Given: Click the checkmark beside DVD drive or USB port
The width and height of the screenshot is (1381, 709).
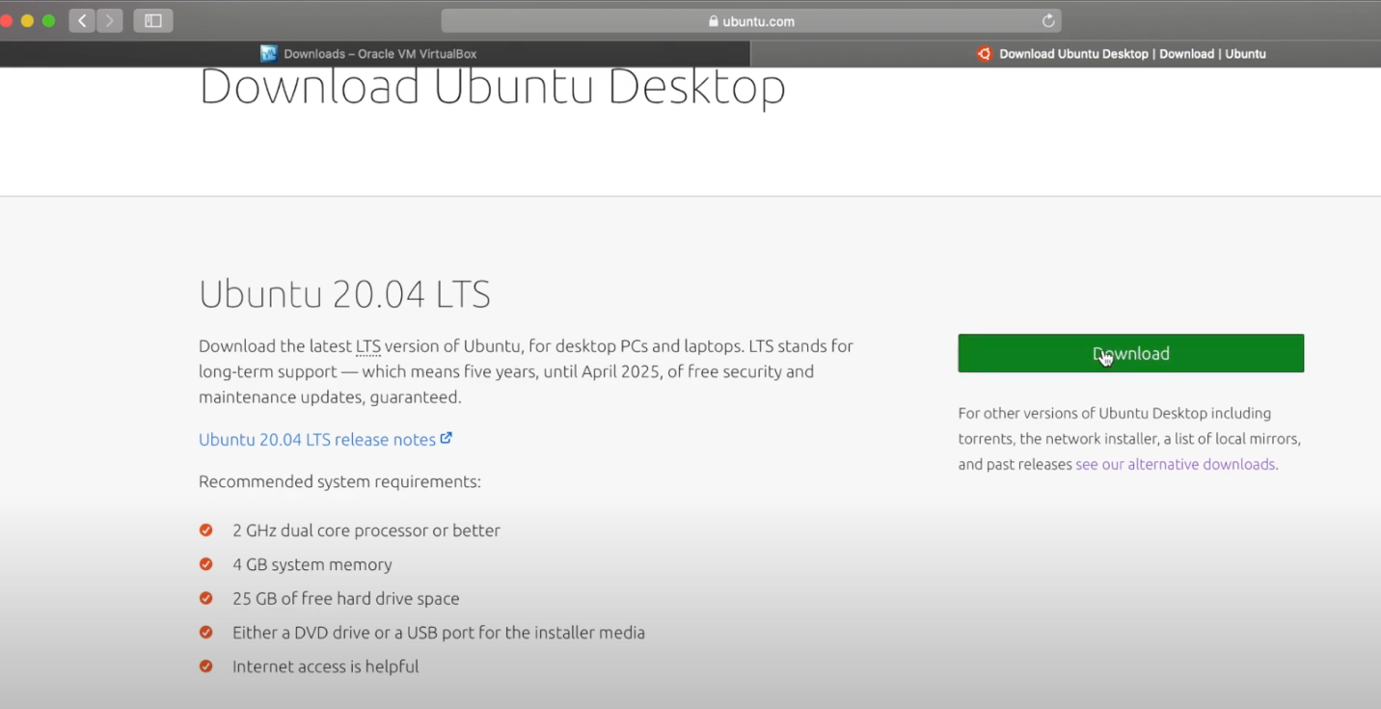Looking at the screenshot, I should 205,632.
